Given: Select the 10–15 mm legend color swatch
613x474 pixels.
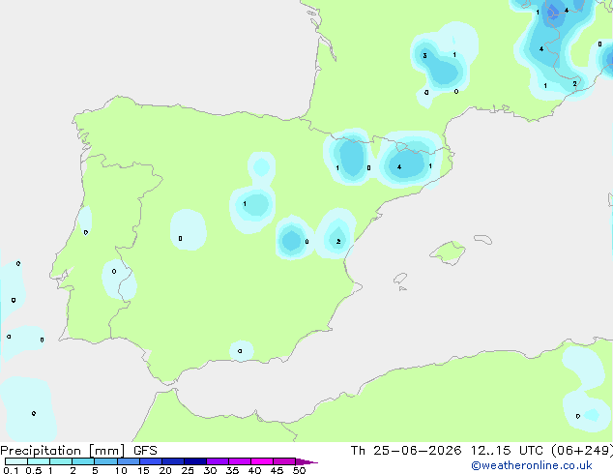Looking at the screenshot, I should tap(128, 461).
